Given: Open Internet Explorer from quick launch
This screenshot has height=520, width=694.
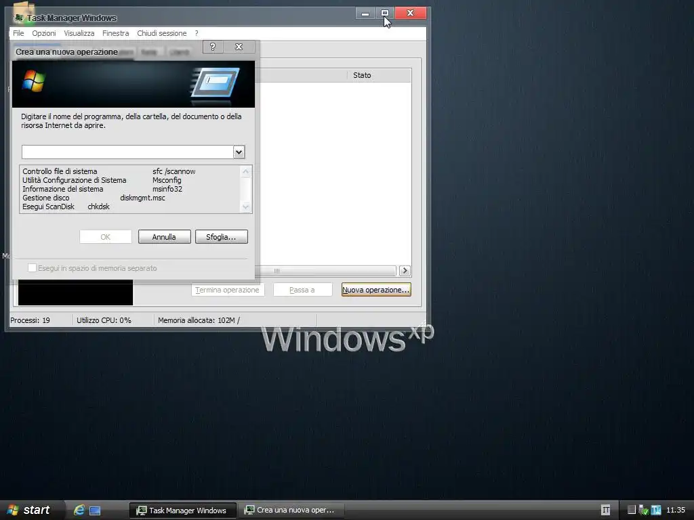Looking at the screenshot, I should click(x=79, y=510).
